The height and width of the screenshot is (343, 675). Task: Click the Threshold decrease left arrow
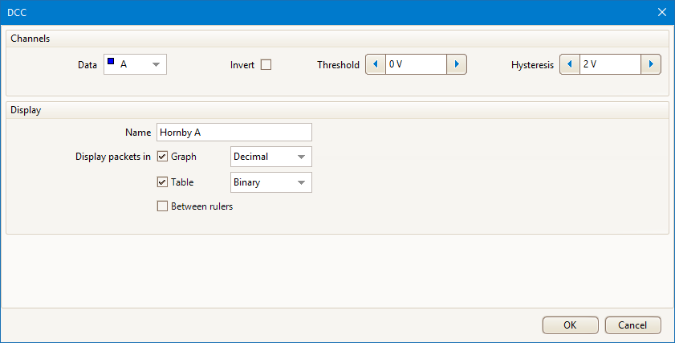(376, 65)
